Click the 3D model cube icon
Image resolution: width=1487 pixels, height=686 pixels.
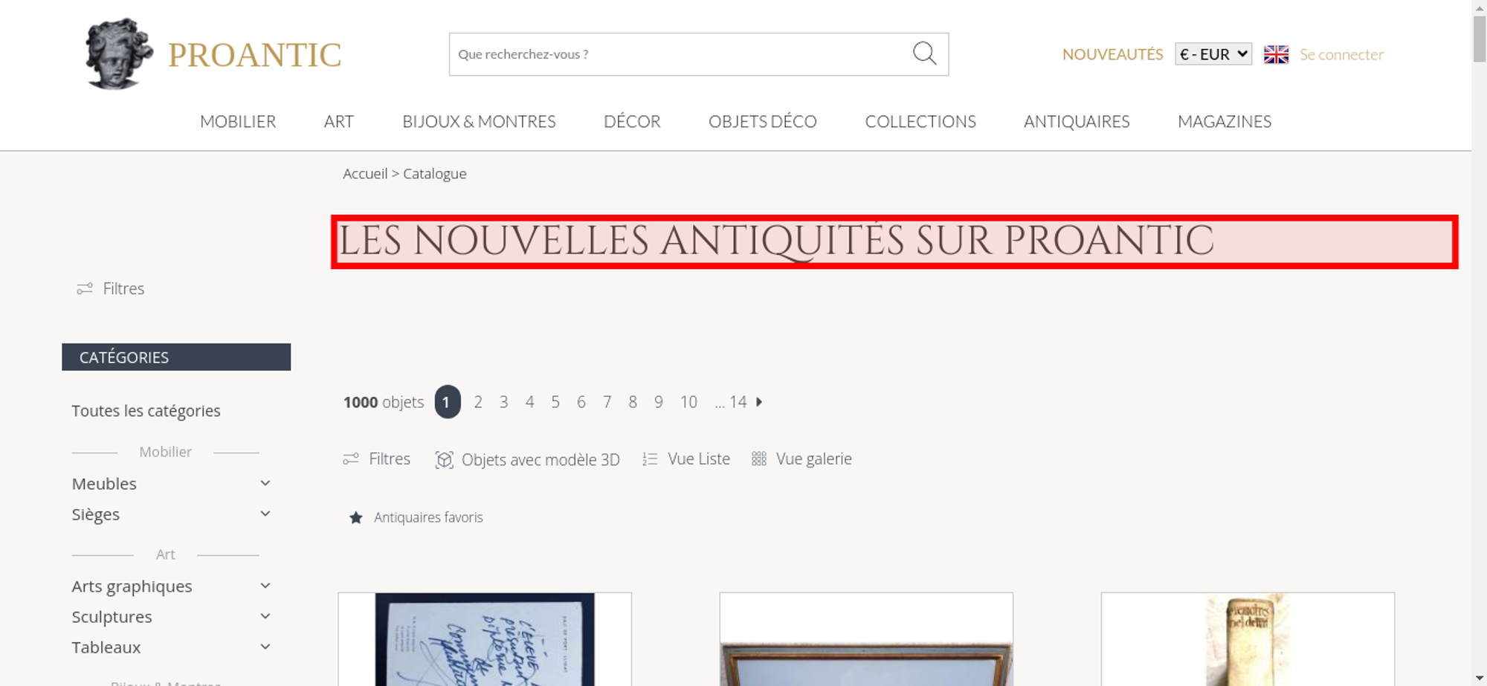point(444,459)
